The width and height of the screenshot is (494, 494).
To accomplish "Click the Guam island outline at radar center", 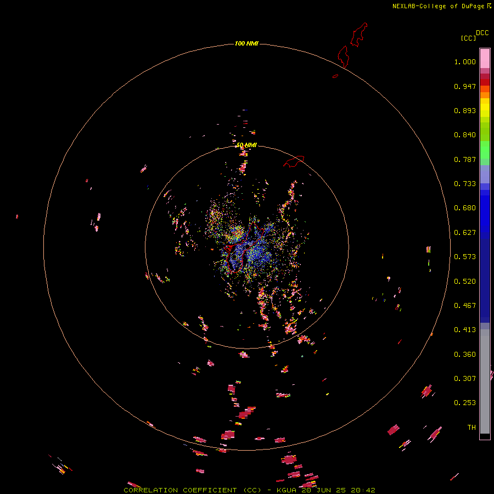I will tap(243, 248).
